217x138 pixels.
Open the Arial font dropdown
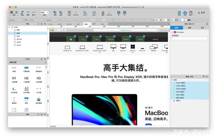click(37, 20)
